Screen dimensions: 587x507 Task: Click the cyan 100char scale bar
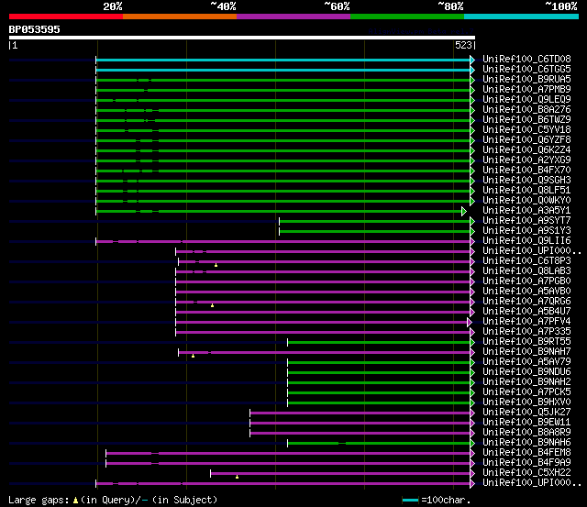point(411,501)
